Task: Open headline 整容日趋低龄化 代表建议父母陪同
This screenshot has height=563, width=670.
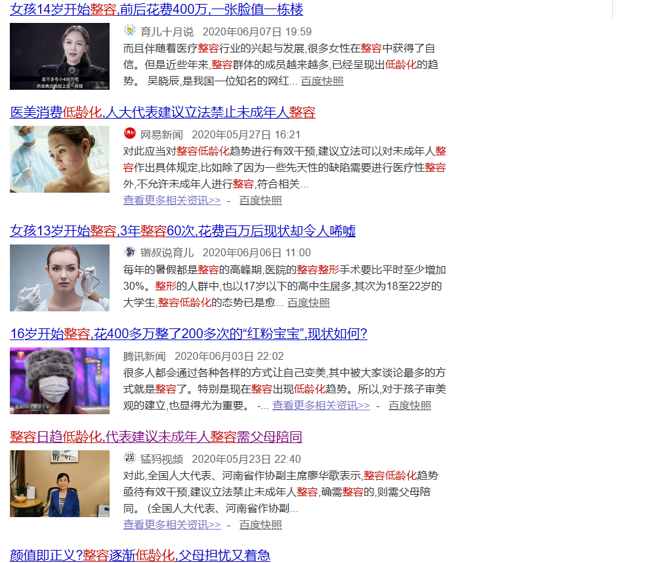Action: (156, 437)
